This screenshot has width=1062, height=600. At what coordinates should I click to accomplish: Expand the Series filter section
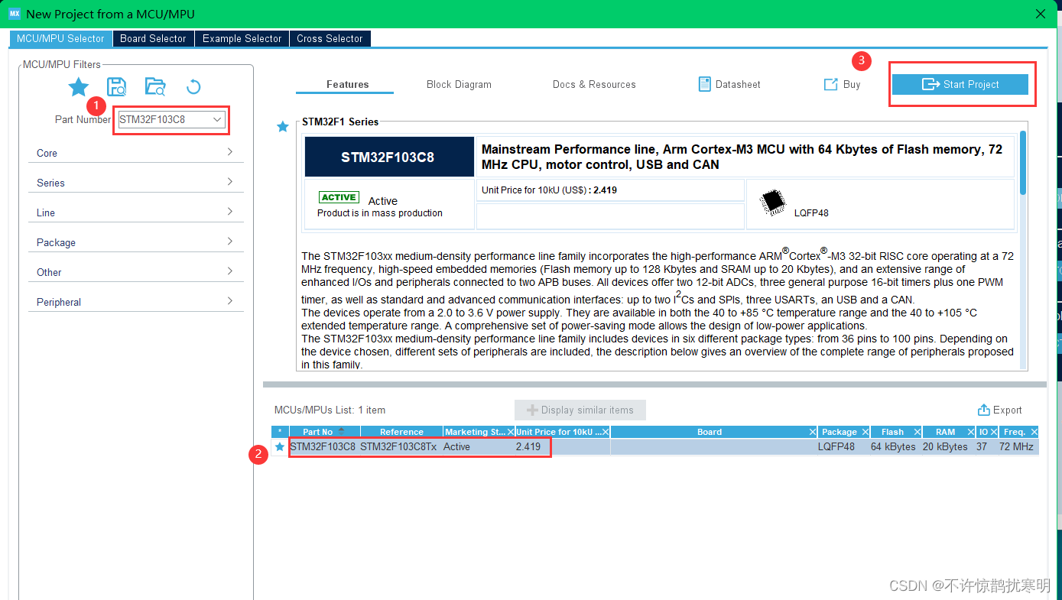pos(137,183)
